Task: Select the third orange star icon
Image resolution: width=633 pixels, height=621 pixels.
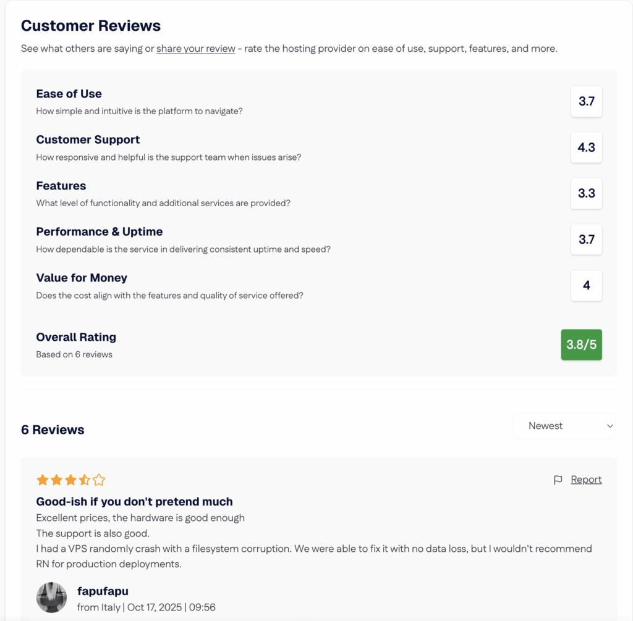Action: click(70, 479)
